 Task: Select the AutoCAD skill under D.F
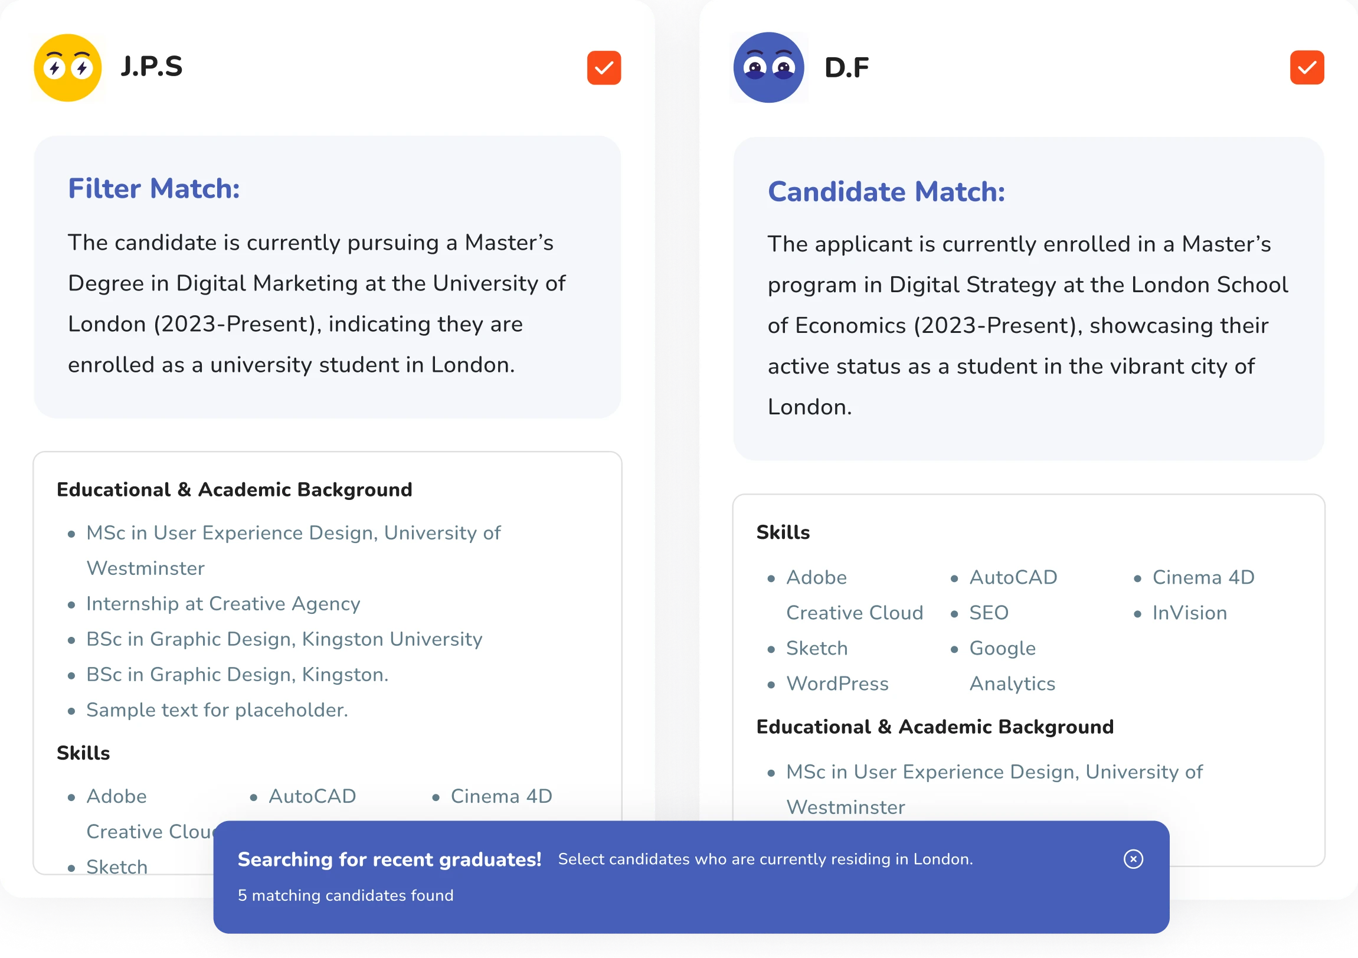[x=1013, y=577]
